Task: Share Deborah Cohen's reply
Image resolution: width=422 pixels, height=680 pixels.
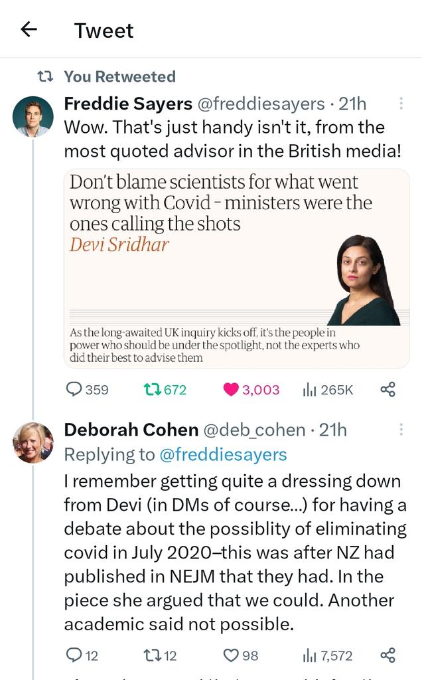Action: pyautogui.click(x=388, y=655)
